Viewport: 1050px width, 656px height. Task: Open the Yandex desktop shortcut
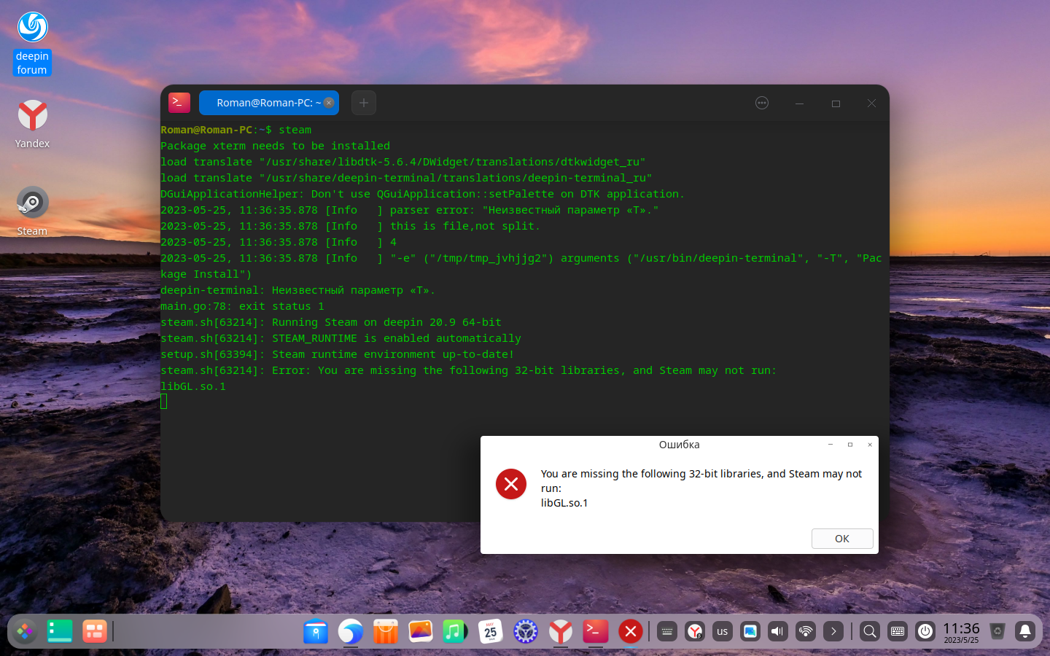(x=32, y=124)
